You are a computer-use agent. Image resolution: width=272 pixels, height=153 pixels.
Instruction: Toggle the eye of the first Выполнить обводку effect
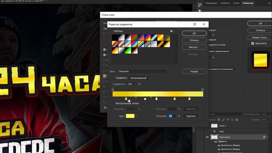pos(219,145)
